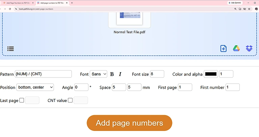
Task: Click the CNT value number field
Action: click(x=81, y=100)
